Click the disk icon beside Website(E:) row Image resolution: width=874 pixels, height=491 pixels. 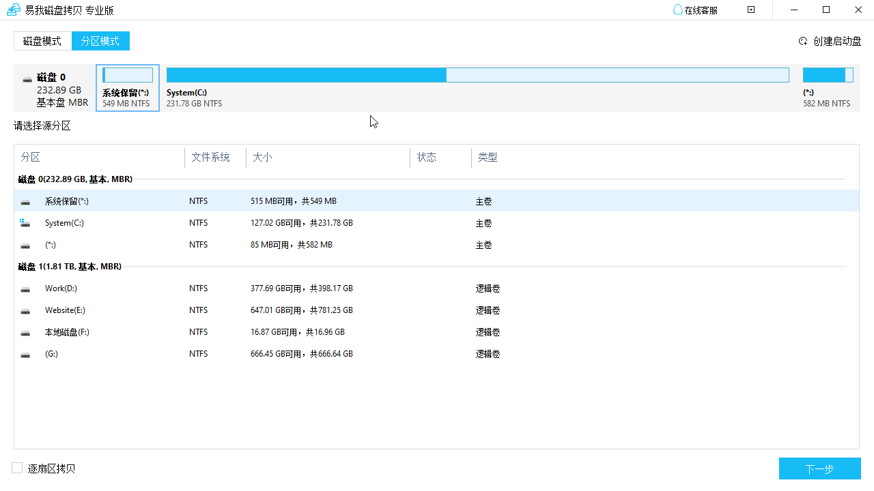pyautogui.click(x=25, y=310)
